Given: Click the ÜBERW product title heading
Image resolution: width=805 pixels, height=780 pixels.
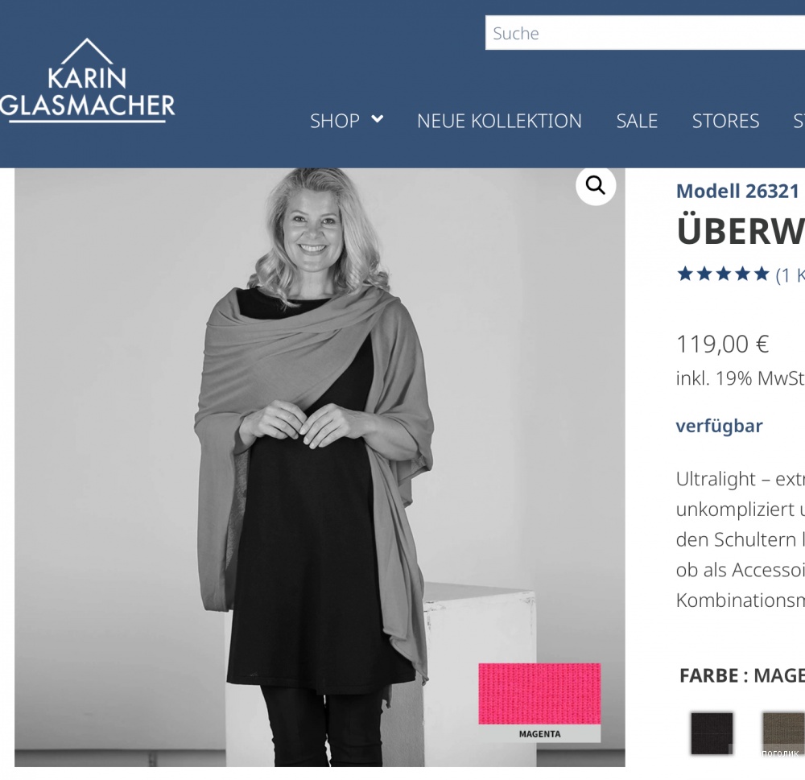Looking at the screenshot, I should point(741,232).
